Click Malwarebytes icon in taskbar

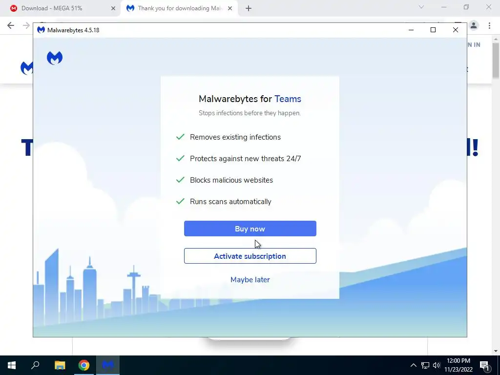[x=108, y=365]
